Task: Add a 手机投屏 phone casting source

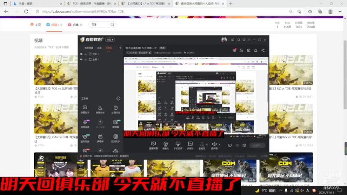Action: [x=178, y=146]
